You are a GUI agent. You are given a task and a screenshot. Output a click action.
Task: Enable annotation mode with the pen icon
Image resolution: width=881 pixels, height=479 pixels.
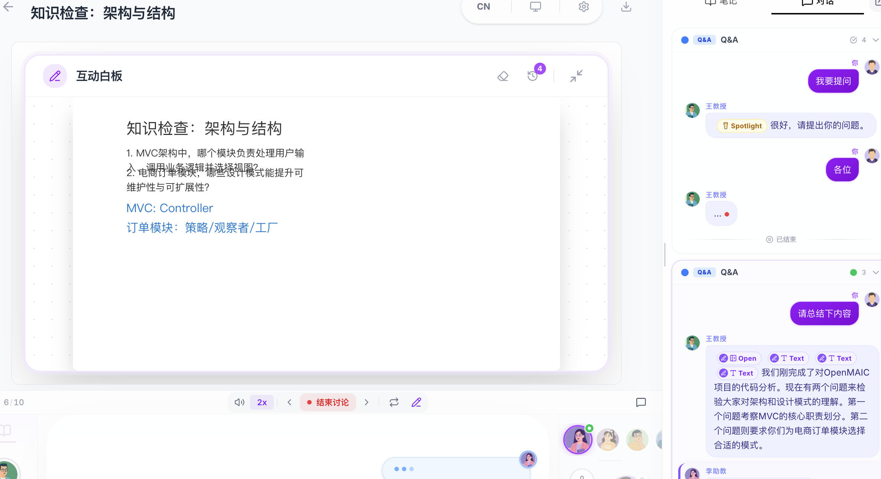(416, 402)
